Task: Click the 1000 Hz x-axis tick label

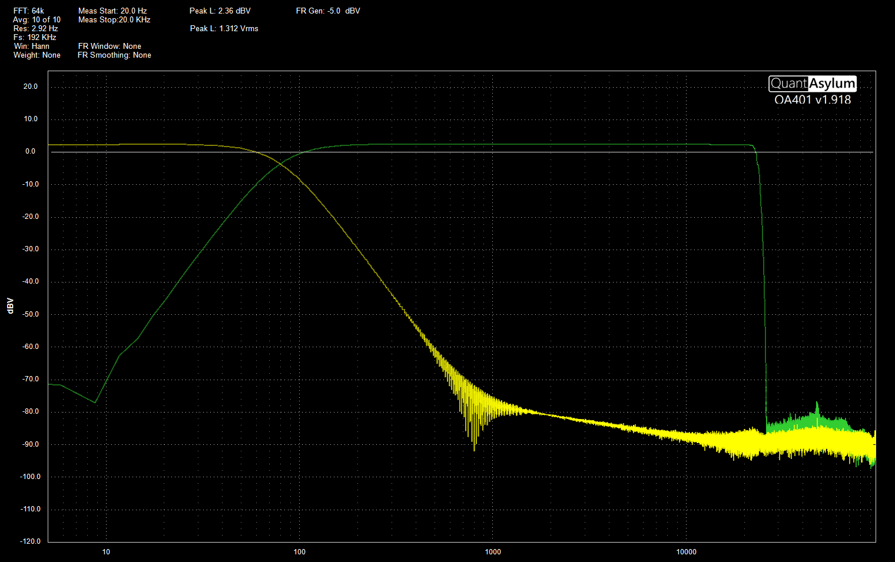Action: point(493,551)
